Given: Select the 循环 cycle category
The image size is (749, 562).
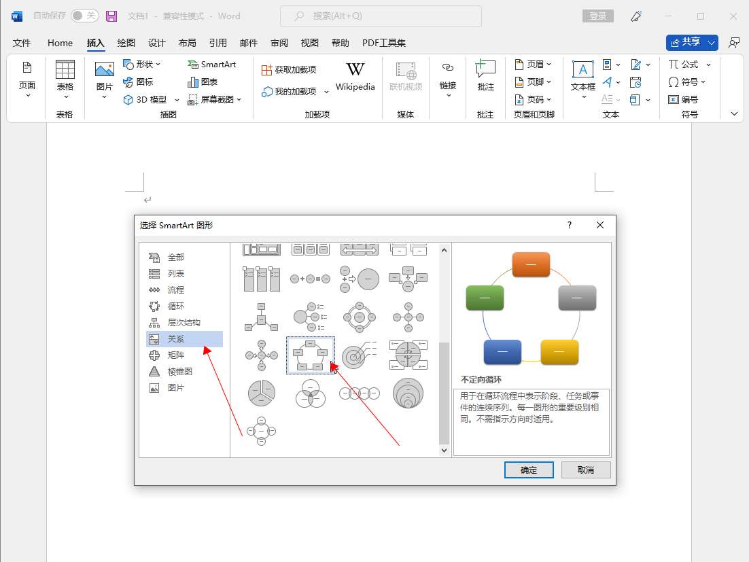Looking at the screenshot, I should coord(184,306).
